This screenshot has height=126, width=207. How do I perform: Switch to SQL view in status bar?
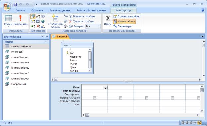[x=195, y=123]
